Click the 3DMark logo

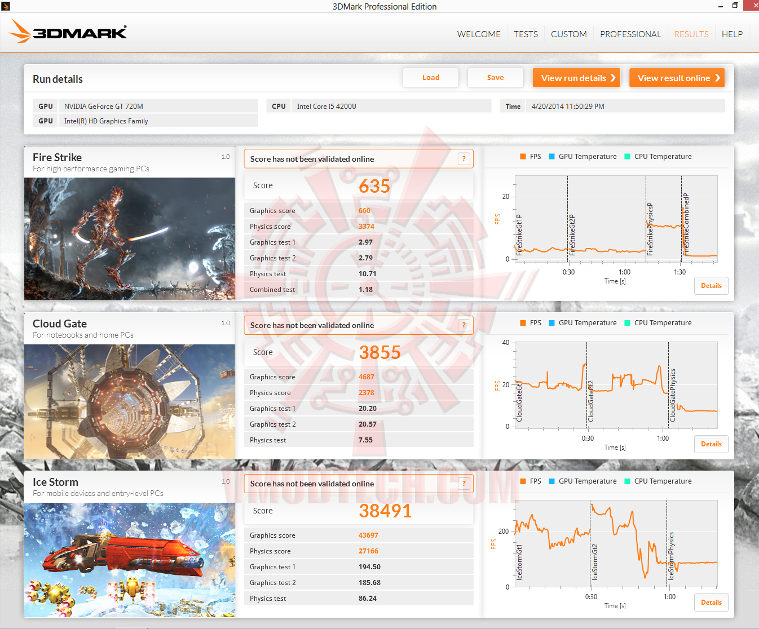point(68,32)
